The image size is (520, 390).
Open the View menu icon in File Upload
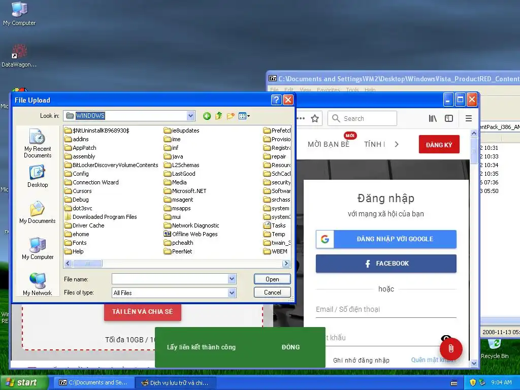pos(244,116)
